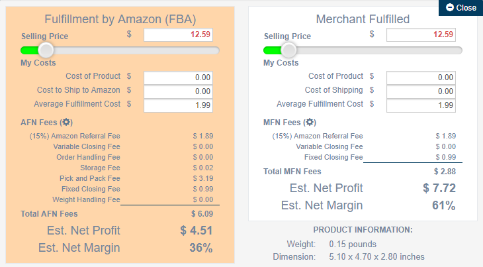
Task: Click the Merchant Fulfilled heading
Action: [x=363, y=19]
